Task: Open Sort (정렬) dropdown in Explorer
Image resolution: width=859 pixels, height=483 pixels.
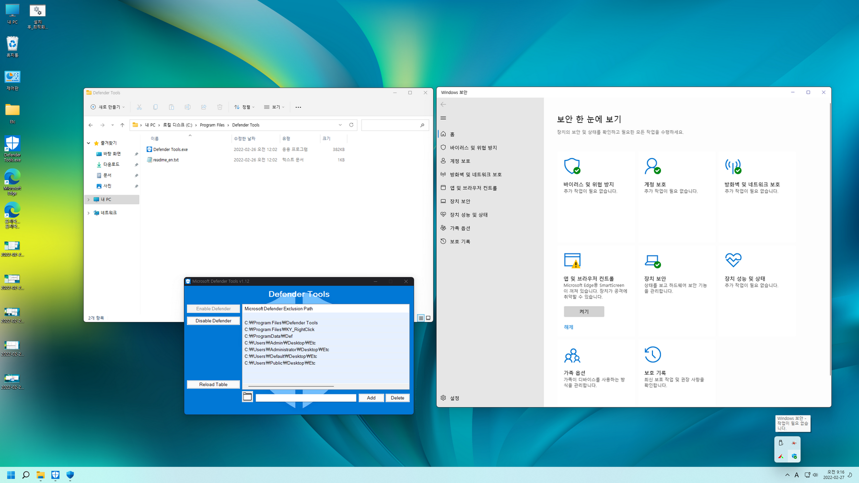Action: click(x=244, y=107)
